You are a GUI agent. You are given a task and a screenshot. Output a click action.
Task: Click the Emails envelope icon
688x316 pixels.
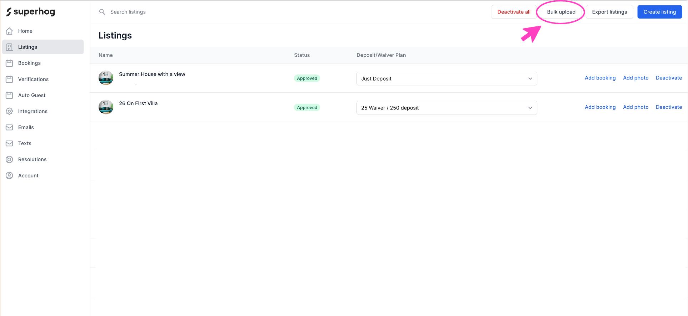[10, 127]
